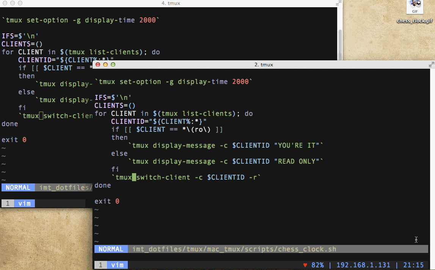Click the NORMAL mode indicator in front window
Screen dimensions: 435x270
coord(111,249)
